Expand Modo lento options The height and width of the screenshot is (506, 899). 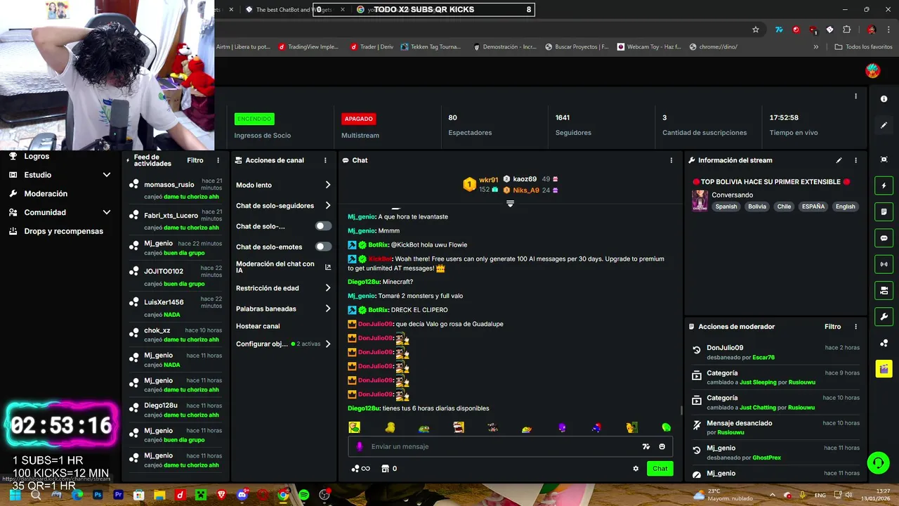click(328, 185)
